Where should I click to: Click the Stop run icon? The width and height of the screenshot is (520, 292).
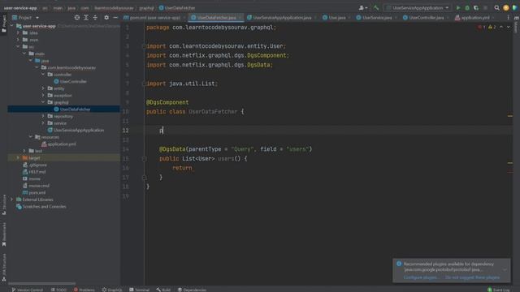point(486,7)
